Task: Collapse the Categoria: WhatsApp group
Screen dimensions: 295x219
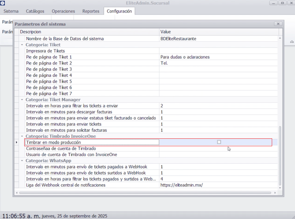Action: click(22, 161)
